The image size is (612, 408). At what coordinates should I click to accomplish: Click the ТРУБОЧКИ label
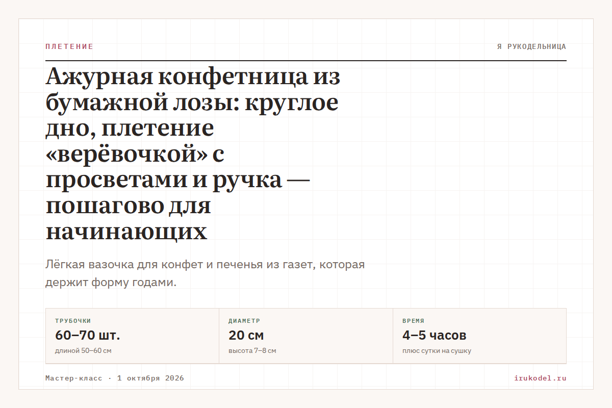pos(73,321)
